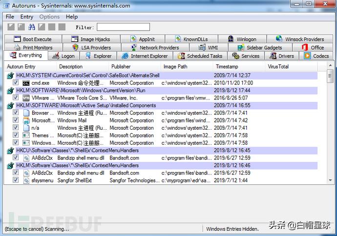Click the cmd.exe entry icon
The image size is (337, 236).
[26, 83]
